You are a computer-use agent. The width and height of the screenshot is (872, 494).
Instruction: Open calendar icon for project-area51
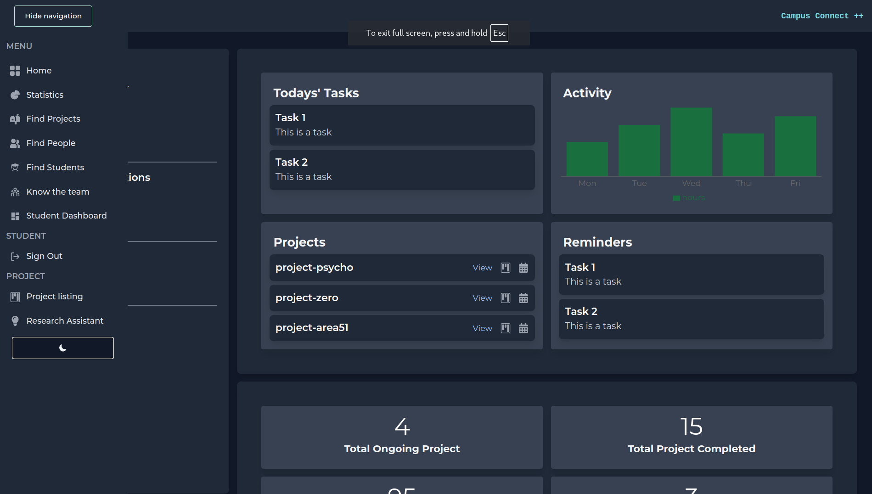(523, 328)
